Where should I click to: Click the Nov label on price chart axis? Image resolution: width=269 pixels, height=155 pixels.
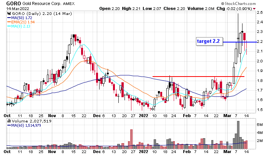pyautogui.click(x=52, y=116)
